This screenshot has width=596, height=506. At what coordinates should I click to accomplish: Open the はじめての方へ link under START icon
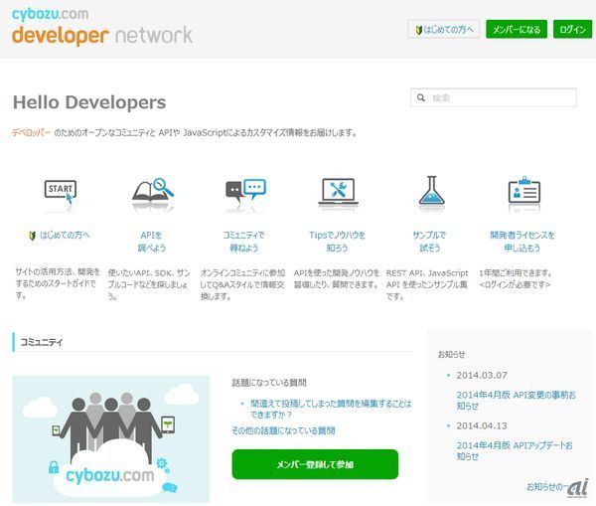point(60,236)
